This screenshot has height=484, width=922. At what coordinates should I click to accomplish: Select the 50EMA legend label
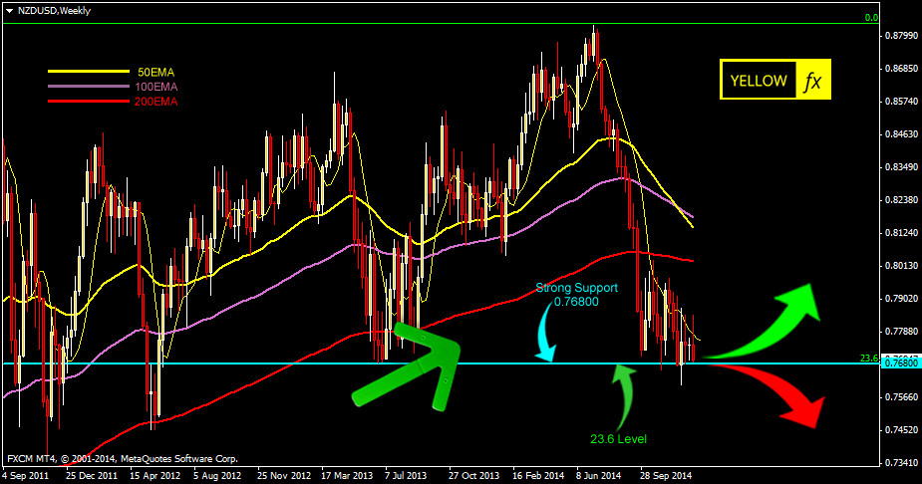[x=156, y=73]
